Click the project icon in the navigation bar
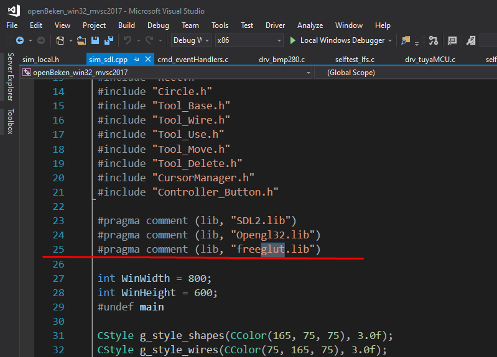Viewport: 497px width, 357px height. tap(27, 73)
